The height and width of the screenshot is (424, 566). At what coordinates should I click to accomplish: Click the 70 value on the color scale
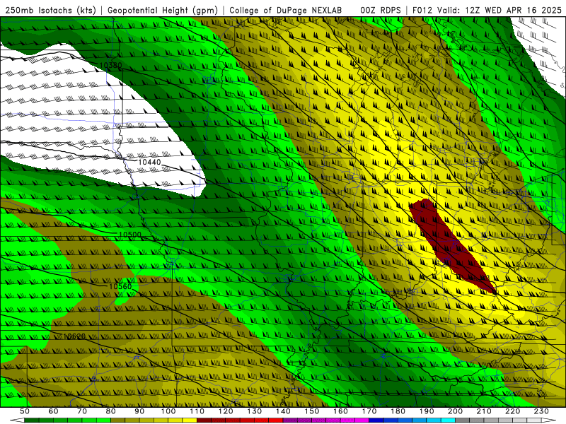tap(82, 411)
